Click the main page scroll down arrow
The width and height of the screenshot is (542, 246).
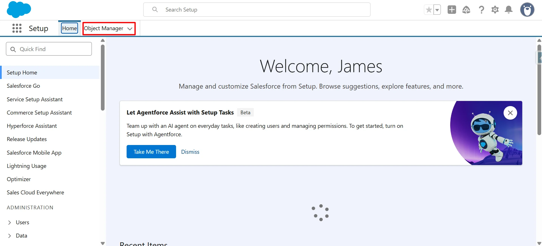(x=539, y=243)
